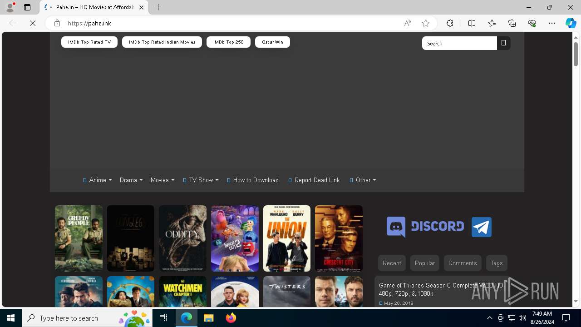This screenshot has width=581, height=327.
Task: Open the Report Dead Link page
Action: 314,180
